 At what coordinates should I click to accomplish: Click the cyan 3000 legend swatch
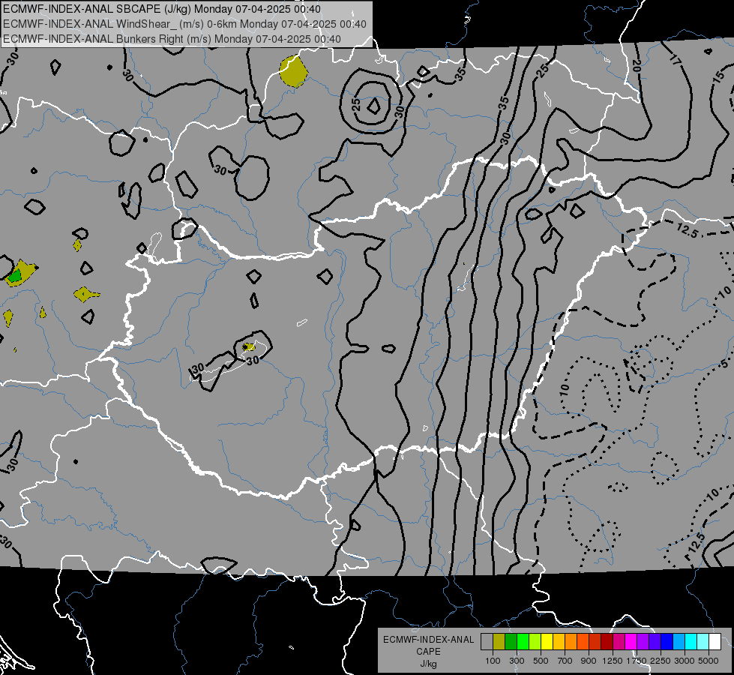pos(691,641)
